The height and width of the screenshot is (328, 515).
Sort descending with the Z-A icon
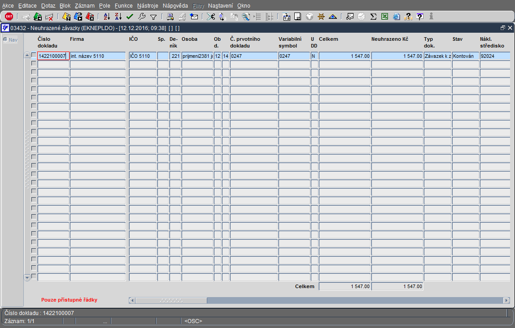click(118, 17)
